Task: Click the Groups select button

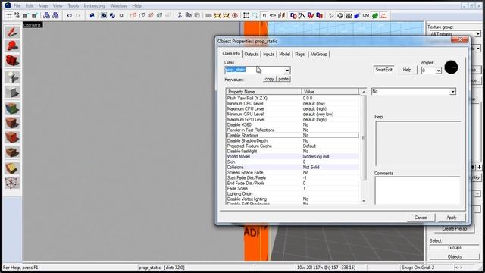Action: tap(455, 248)
